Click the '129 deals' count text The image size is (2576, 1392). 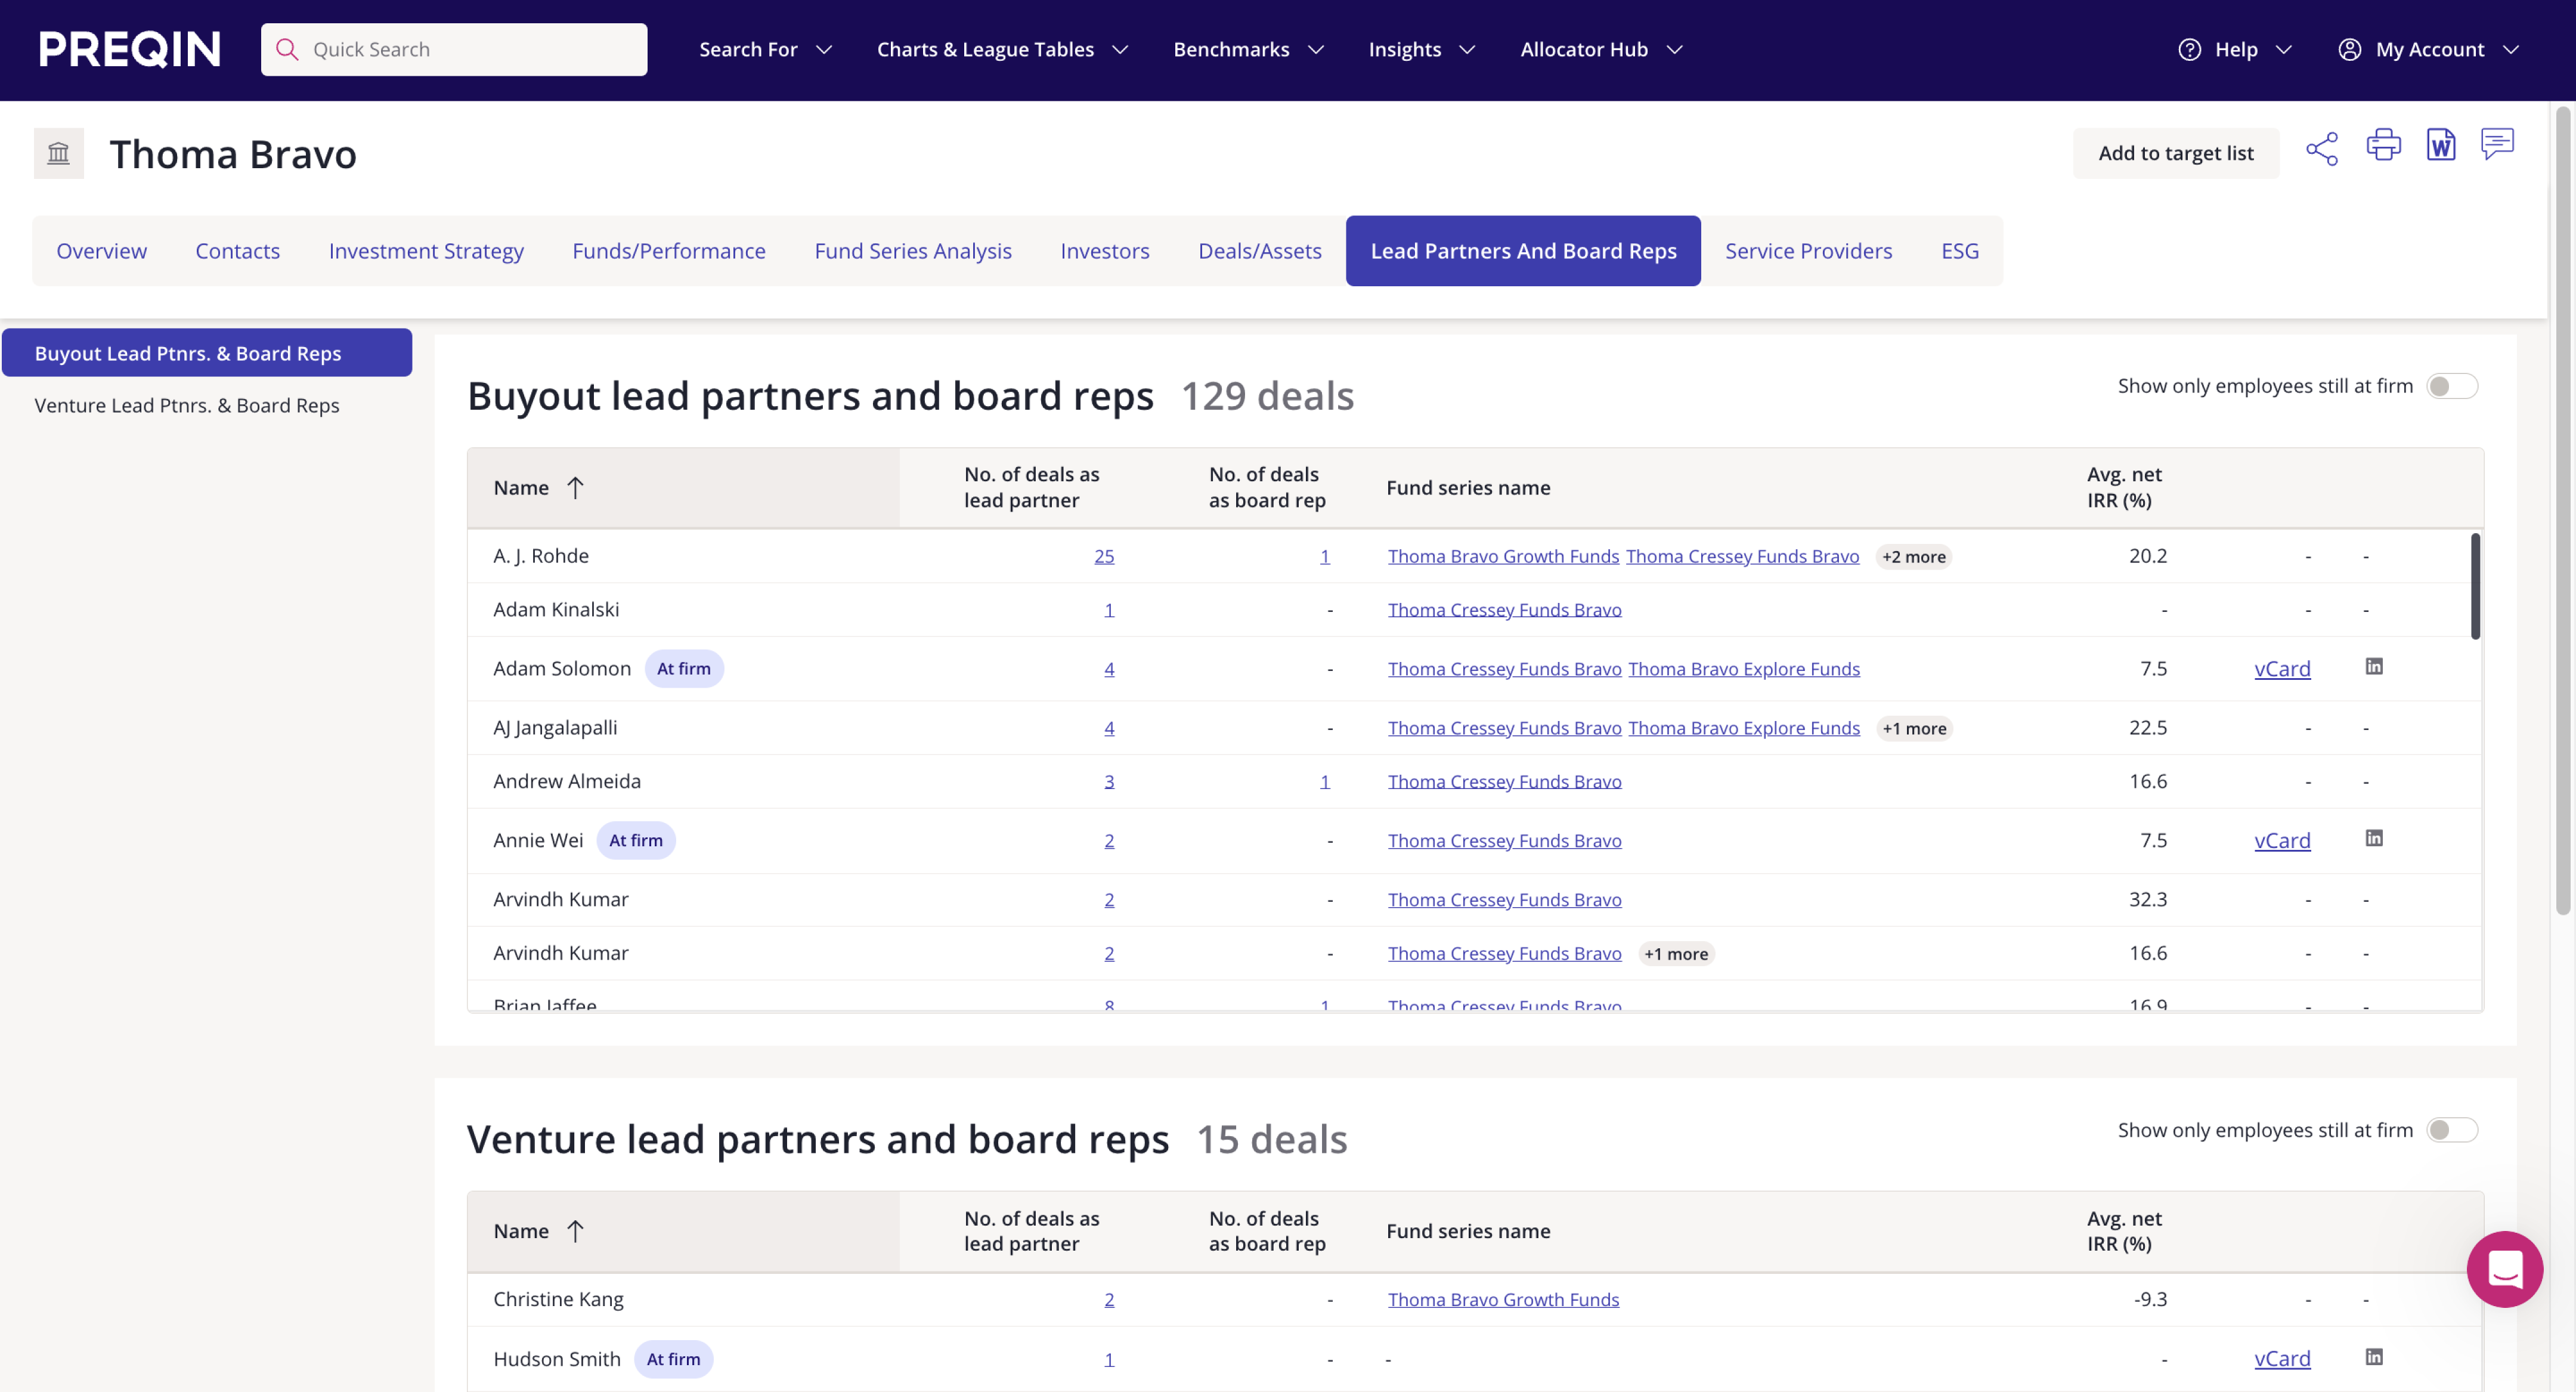[1267, 396]
